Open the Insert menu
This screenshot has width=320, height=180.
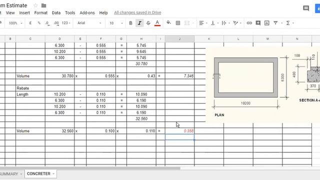24,12
